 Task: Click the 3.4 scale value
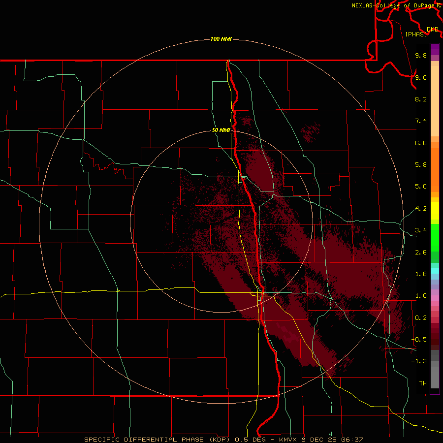(x=421, y=230)
